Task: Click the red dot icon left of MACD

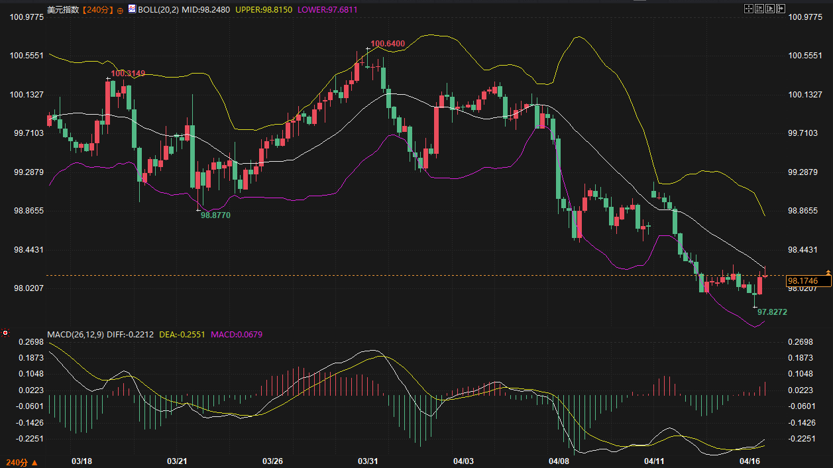Action: click(5, 332)
